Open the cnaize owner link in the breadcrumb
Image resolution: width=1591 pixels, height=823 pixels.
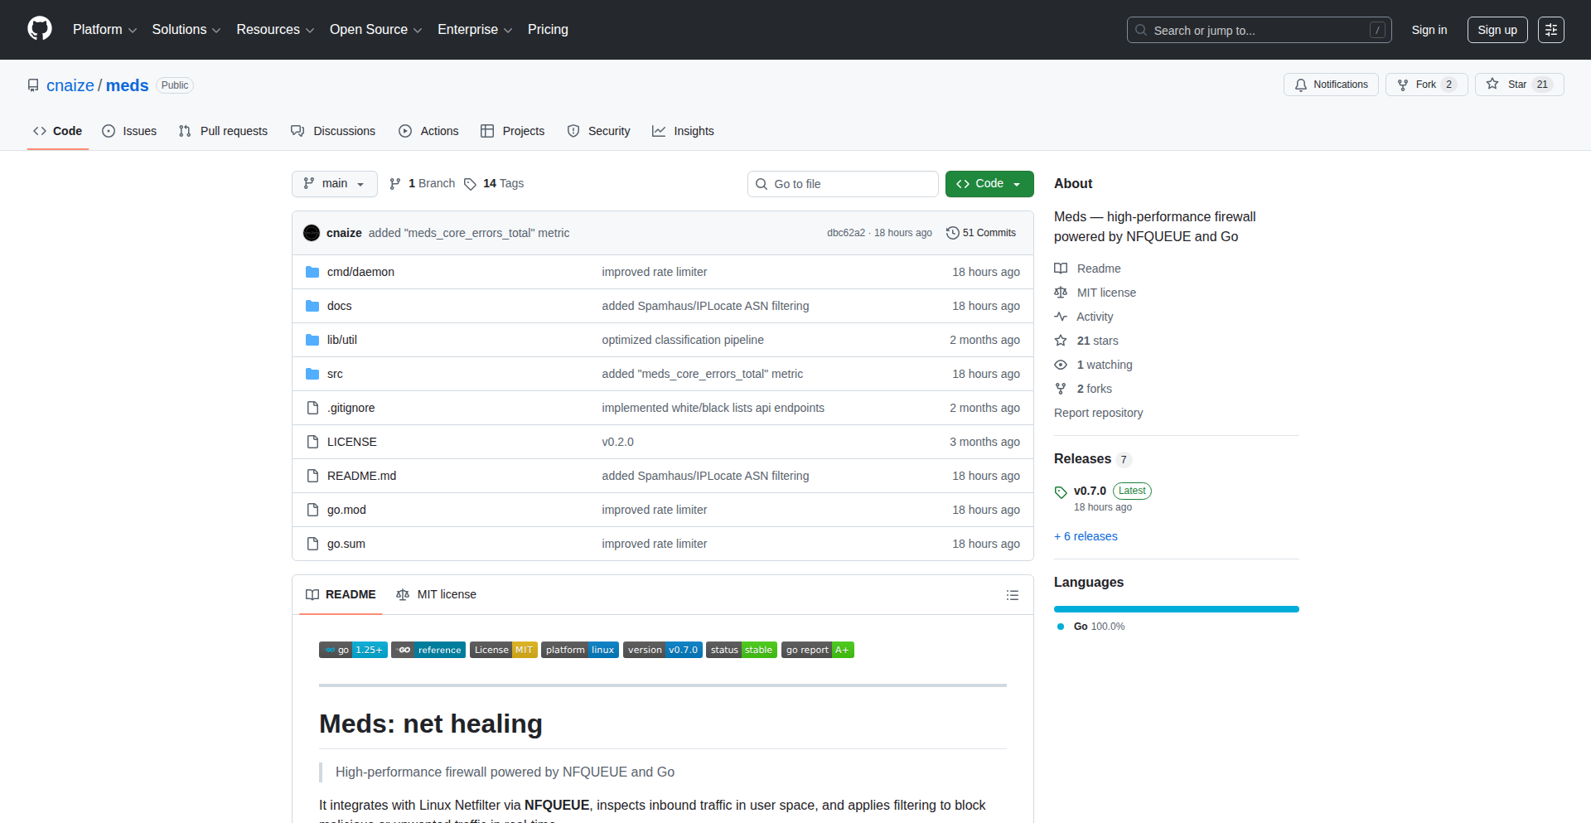click(x=70, y=85)
